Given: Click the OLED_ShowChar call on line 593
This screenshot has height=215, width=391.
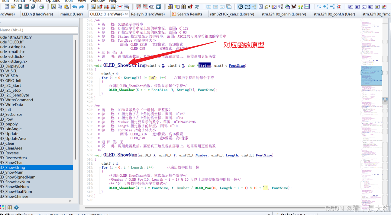Looking at the screenshot, I should click(122, 90).
